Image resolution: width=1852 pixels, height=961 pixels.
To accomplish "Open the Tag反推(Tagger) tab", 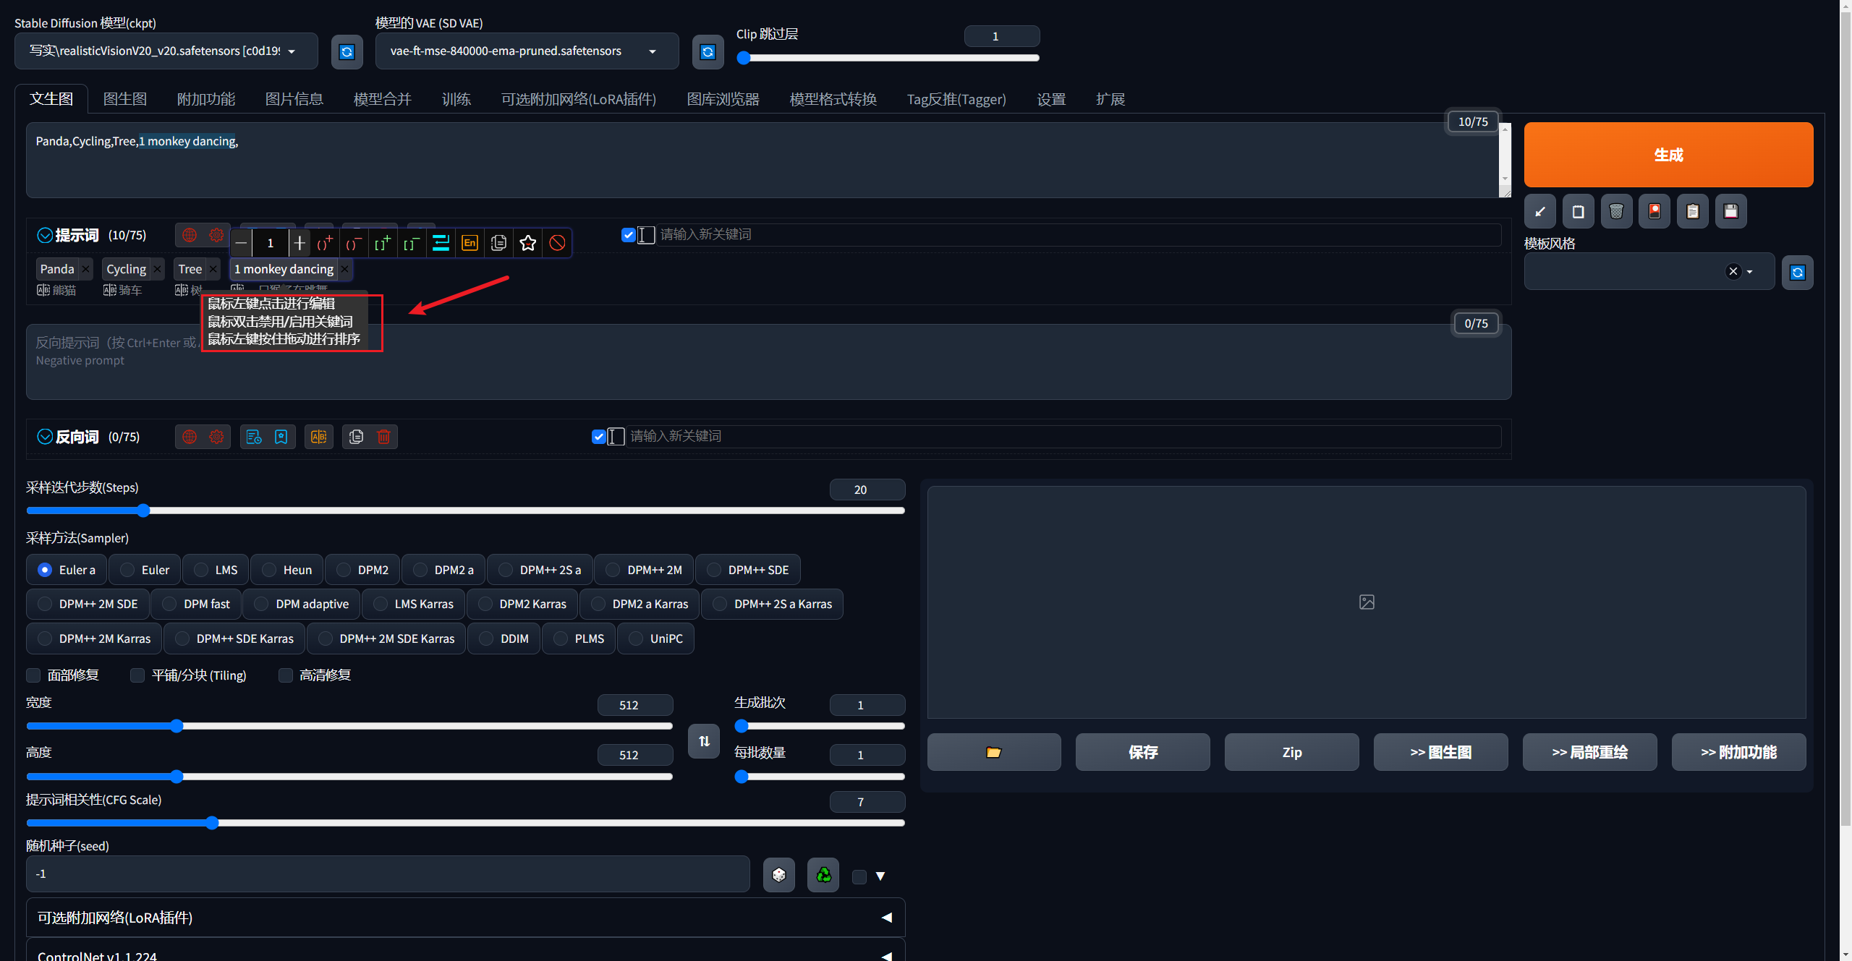I will tap(956, 99).
